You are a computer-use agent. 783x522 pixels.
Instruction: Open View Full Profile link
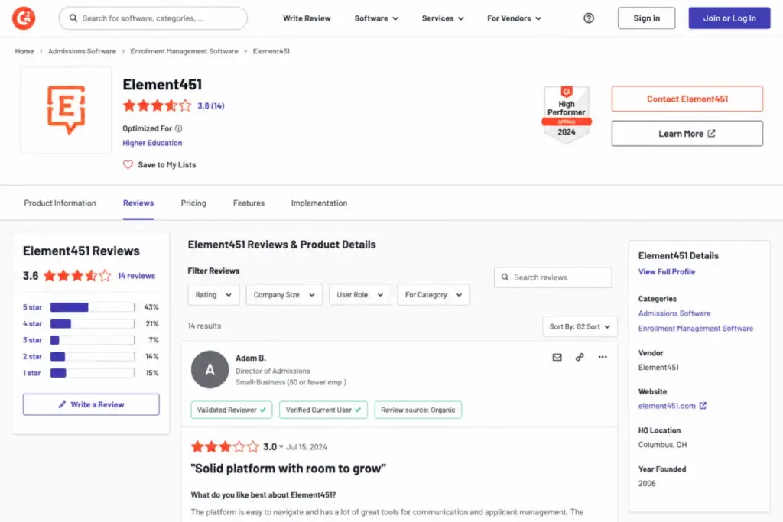pyautogui.click(x=667, y=271)
